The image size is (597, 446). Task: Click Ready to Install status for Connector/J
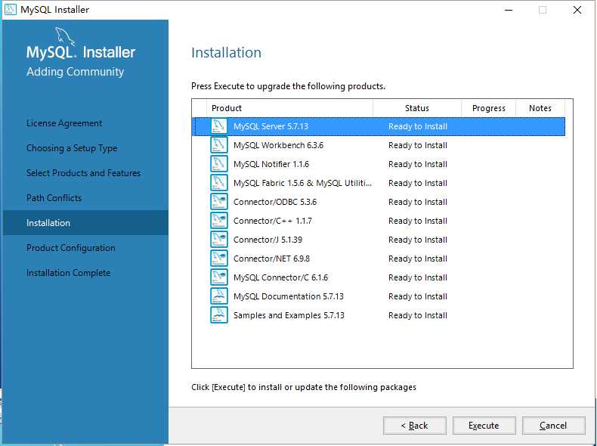click(x=418, y=240)
